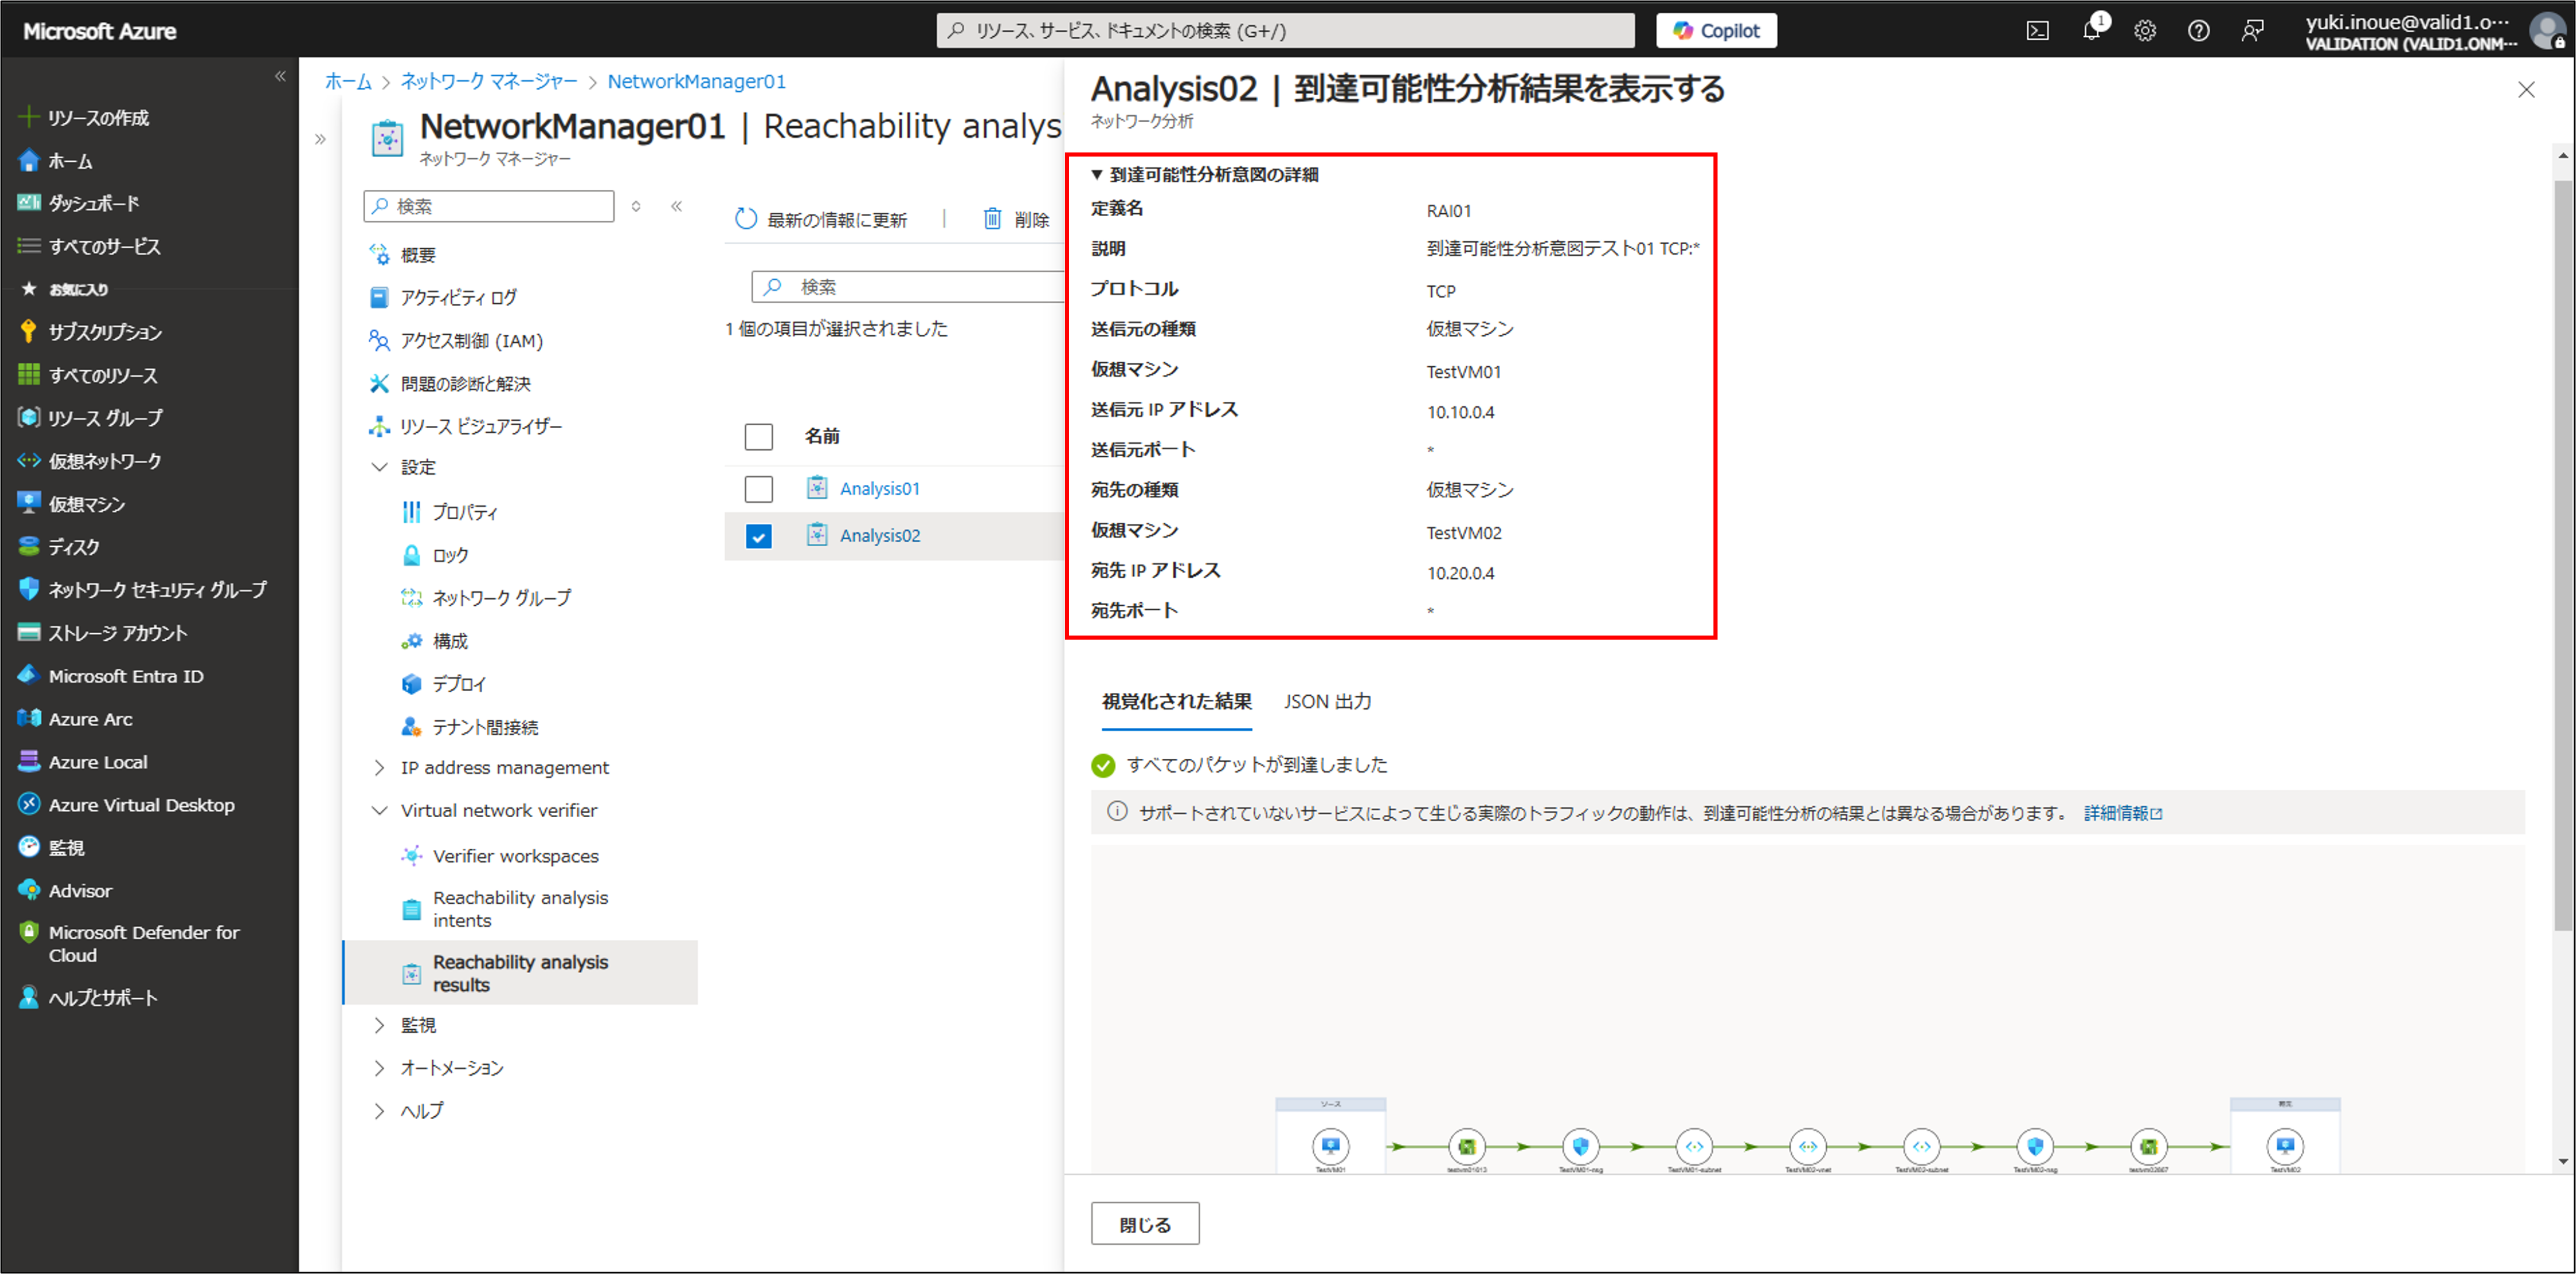Open すべてのサービス in sidebar
The width and height of the screenshot is (2576, 1274).
coord(104,246)
